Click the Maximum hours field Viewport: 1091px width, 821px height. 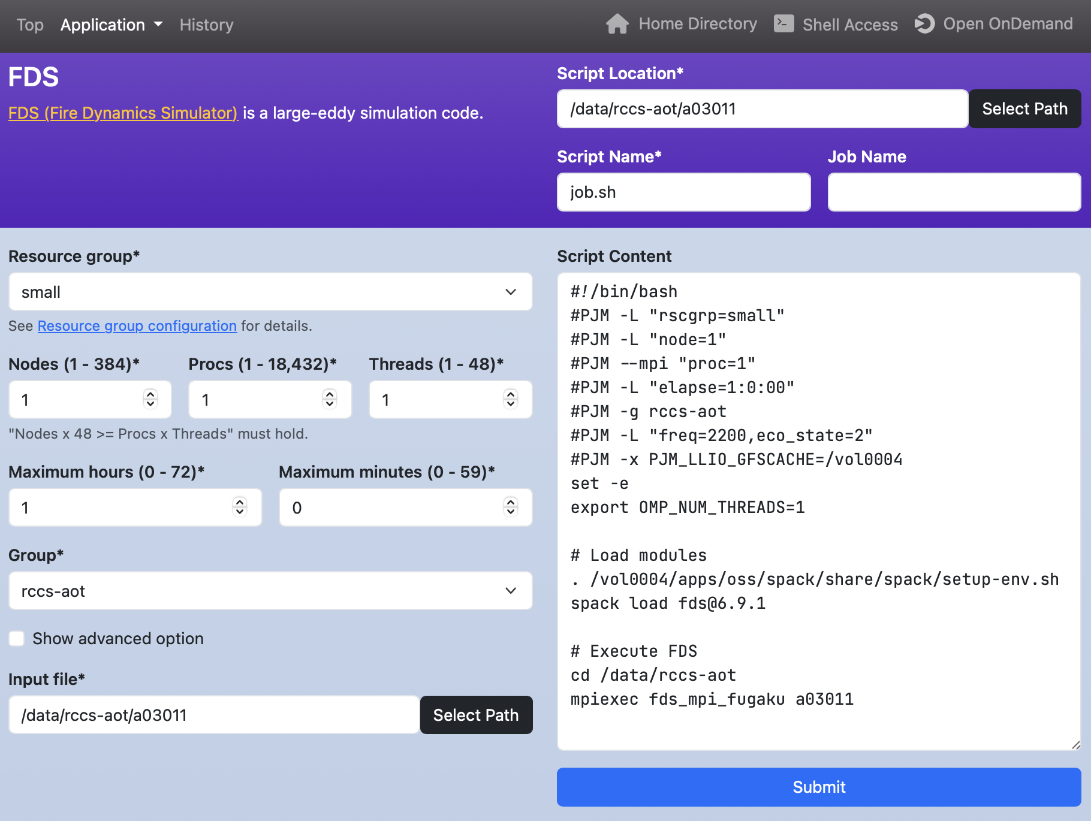pos(135,508)
